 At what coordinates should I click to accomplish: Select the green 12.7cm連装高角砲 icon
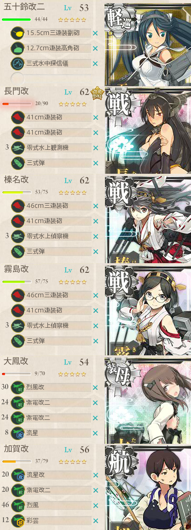(17, 48)
